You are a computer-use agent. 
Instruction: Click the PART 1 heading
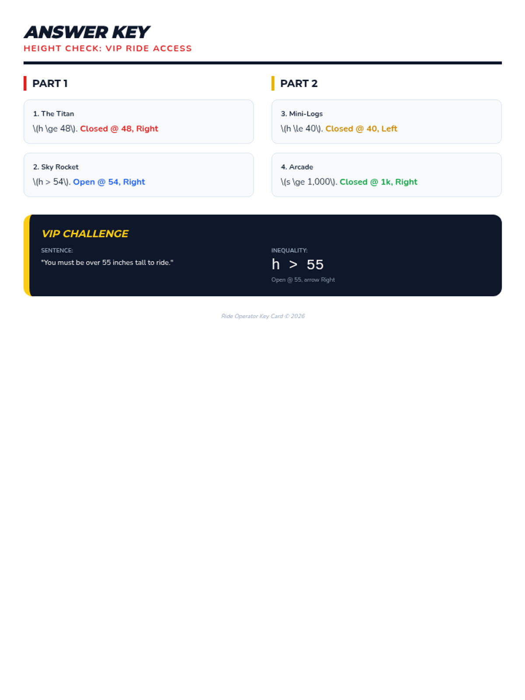(50, 84)
